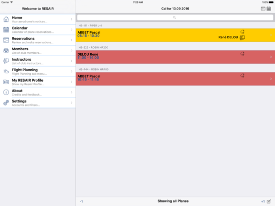Click Welcome to RESAIR title
275x206 pixels.
coord(38,8)
